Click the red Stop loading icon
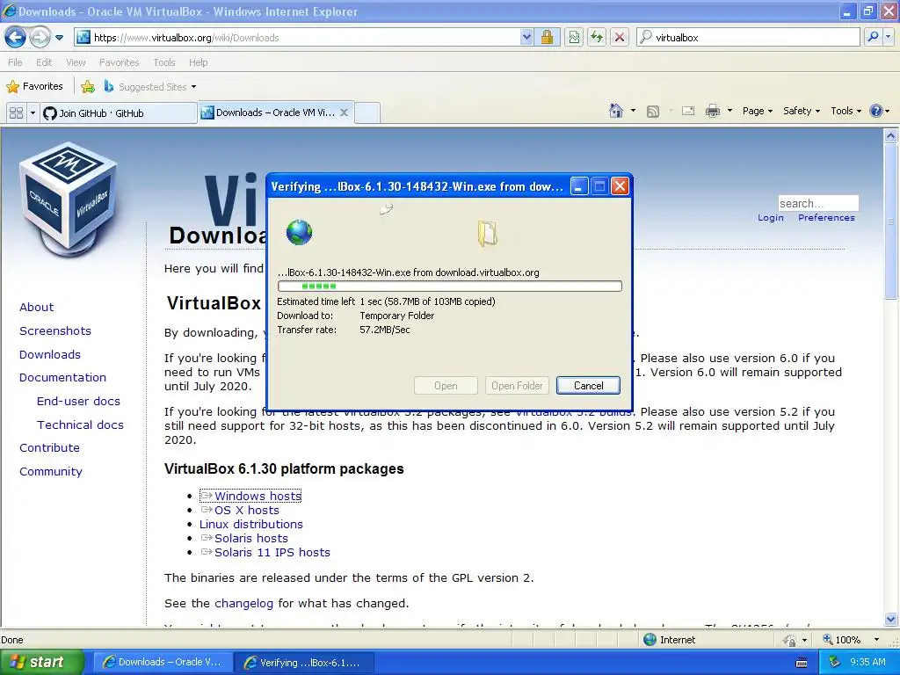900x675 pixels. point(620,37)
